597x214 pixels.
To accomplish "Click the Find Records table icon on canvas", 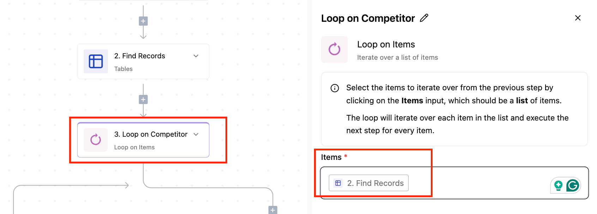I will pyautogui.click(x=96, y=61).
